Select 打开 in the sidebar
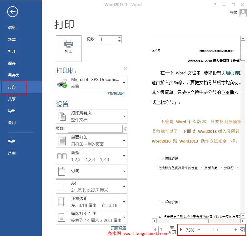 click(12, 51)
